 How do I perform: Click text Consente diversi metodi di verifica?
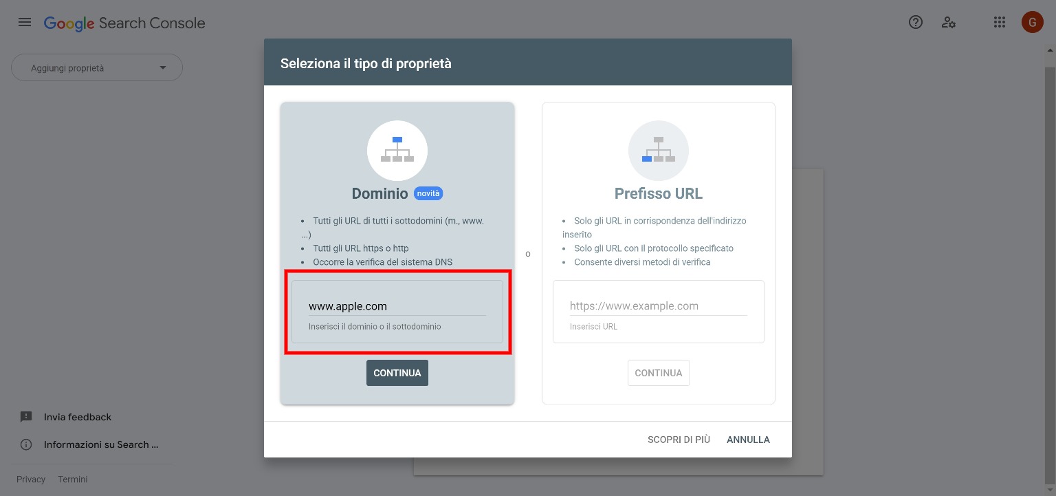tap(643, 262)
